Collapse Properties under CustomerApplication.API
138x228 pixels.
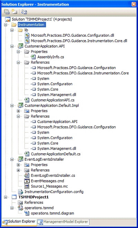pyautogui.click(x=18, y=52)
